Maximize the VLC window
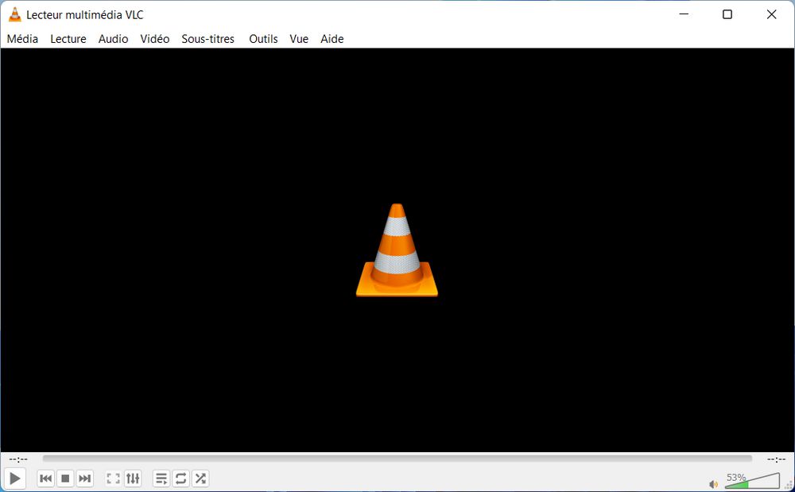 click(x=727, y=14)
